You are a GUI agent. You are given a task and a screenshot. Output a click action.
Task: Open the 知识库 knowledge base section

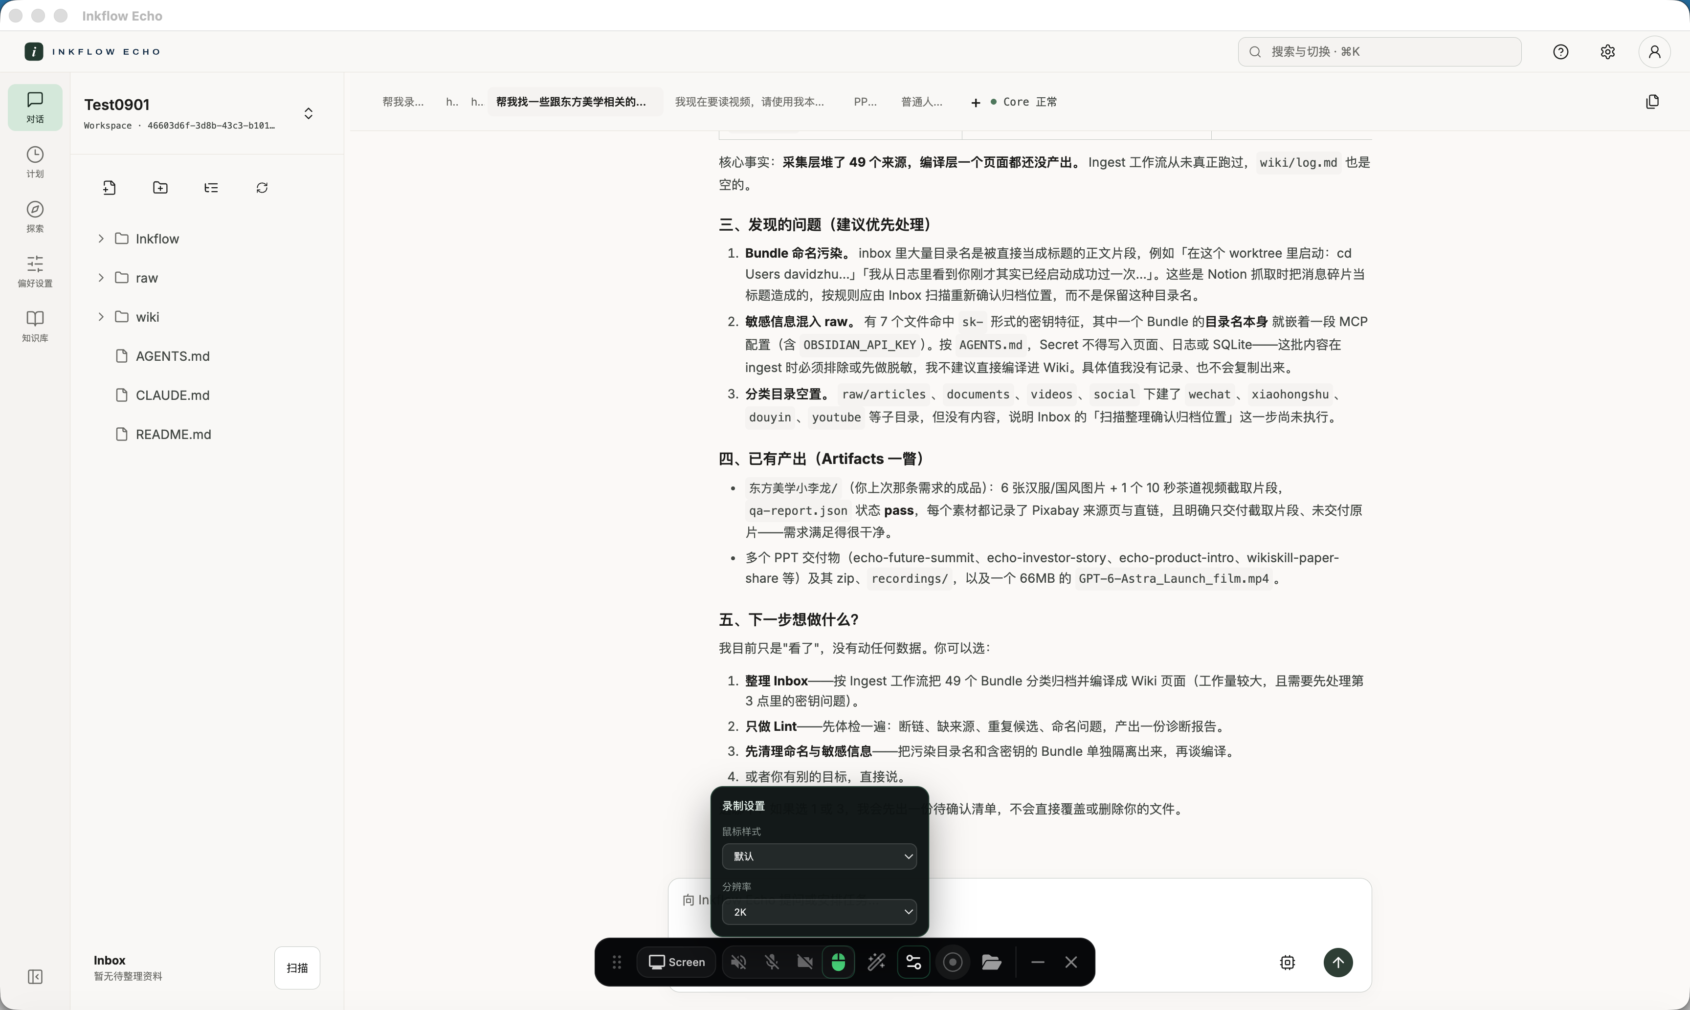click(35, 326)
